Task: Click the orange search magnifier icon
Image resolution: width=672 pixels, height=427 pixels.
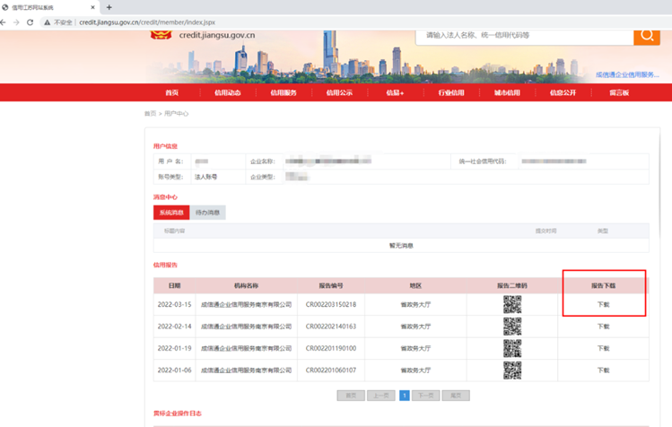Action: pyautogui.click(x=647, y=36)
